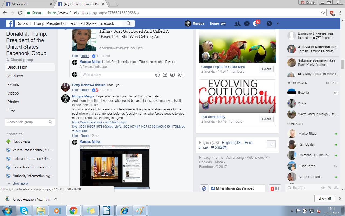Open the Messenger messages icon in header
The height and width of the screenshot is (216, 345).
pyautogui.click(x=247, y=23)
